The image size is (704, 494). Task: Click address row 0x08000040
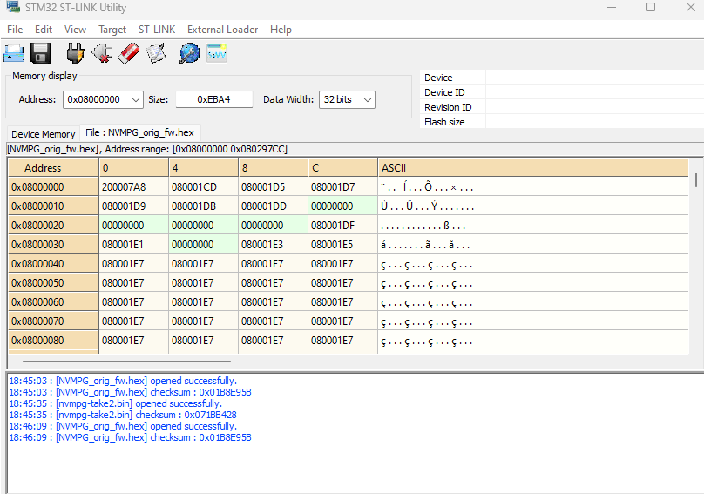[53, 264]
